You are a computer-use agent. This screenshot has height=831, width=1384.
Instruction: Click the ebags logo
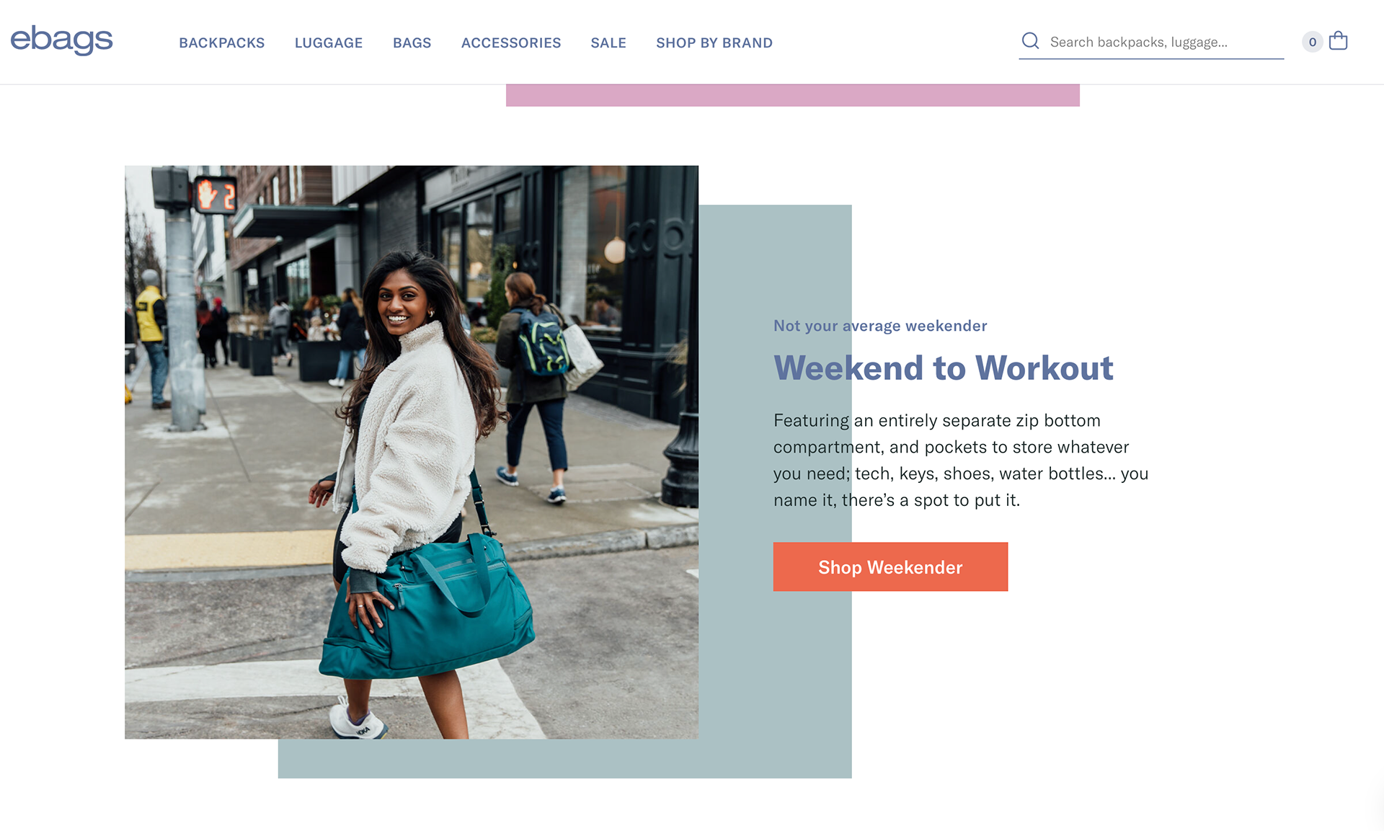click(61, 40)
